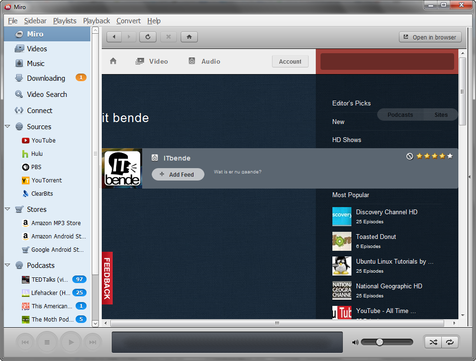Open The Moth Podcast feed

47,320
